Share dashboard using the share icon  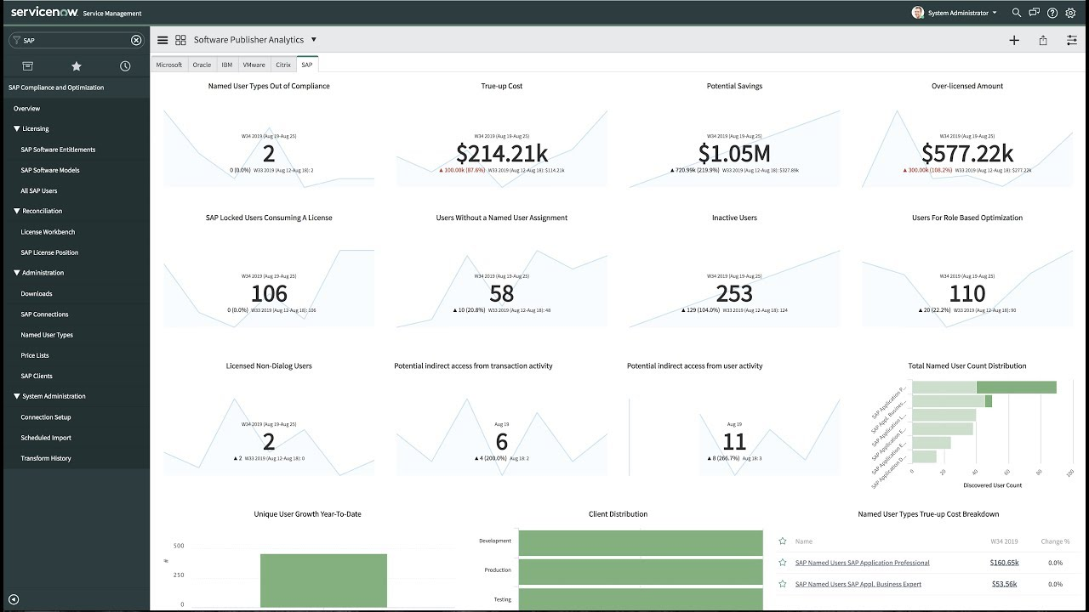coord(1043,40)
